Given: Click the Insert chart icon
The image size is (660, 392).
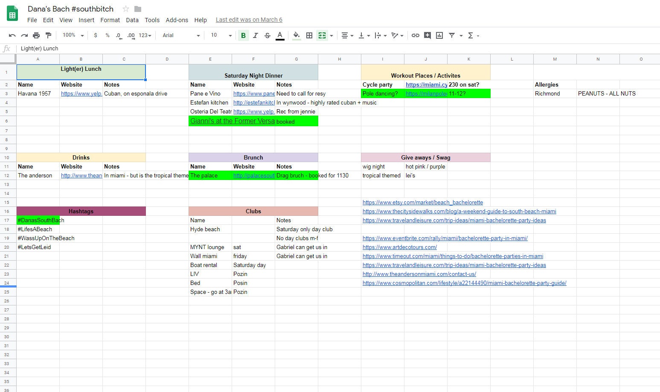Looking at the screenshot, I should 439,35.
